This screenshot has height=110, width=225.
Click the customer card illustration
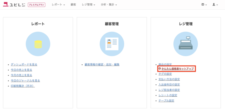pos(112,44)
